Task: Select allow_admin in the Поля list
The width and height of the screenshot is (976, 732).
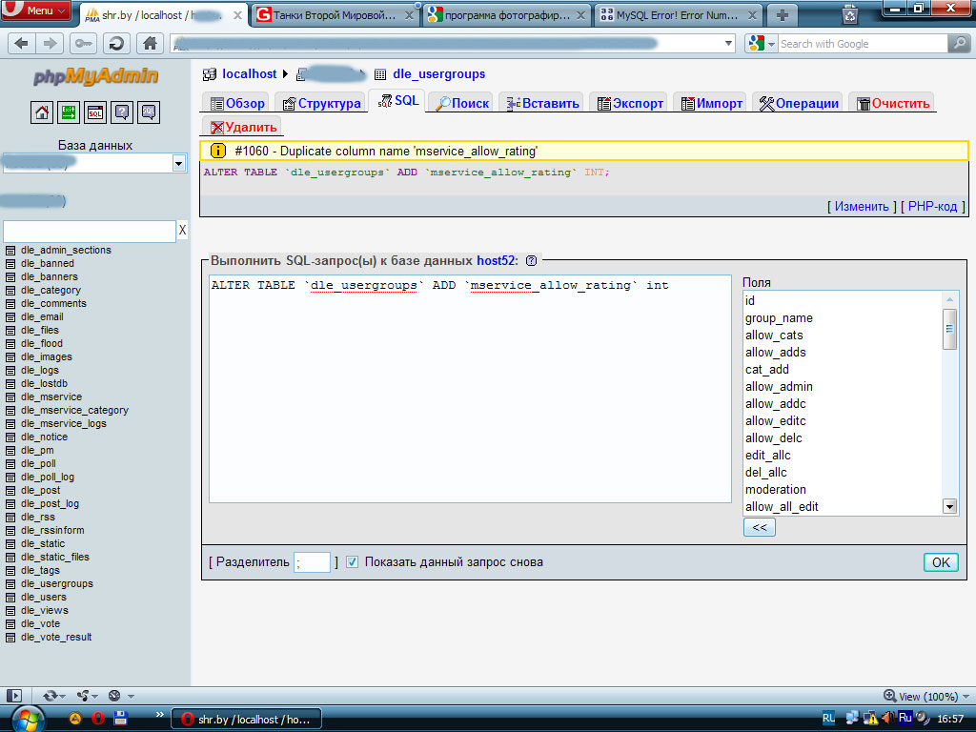Action: tap(779, 387)
